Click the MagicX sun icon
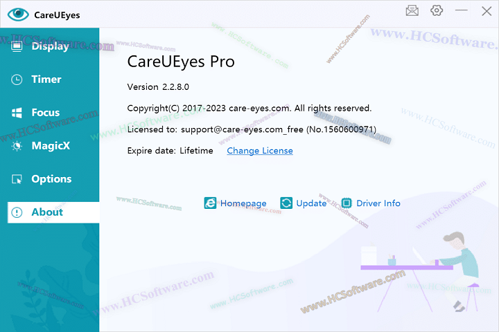Viewport: 499px width, 332px height. (x=17, y=146)
